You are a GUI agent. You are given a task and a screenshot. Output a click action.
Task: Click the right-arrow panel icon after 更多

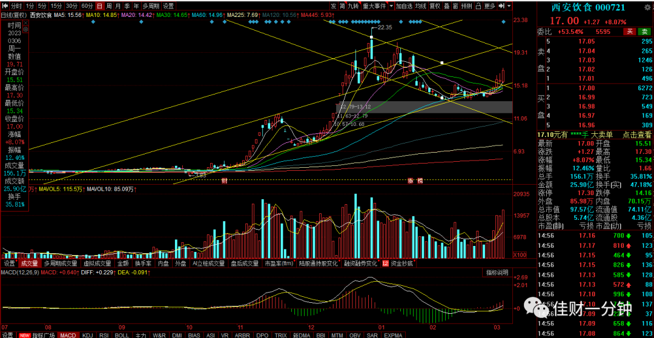coord(503,6)
